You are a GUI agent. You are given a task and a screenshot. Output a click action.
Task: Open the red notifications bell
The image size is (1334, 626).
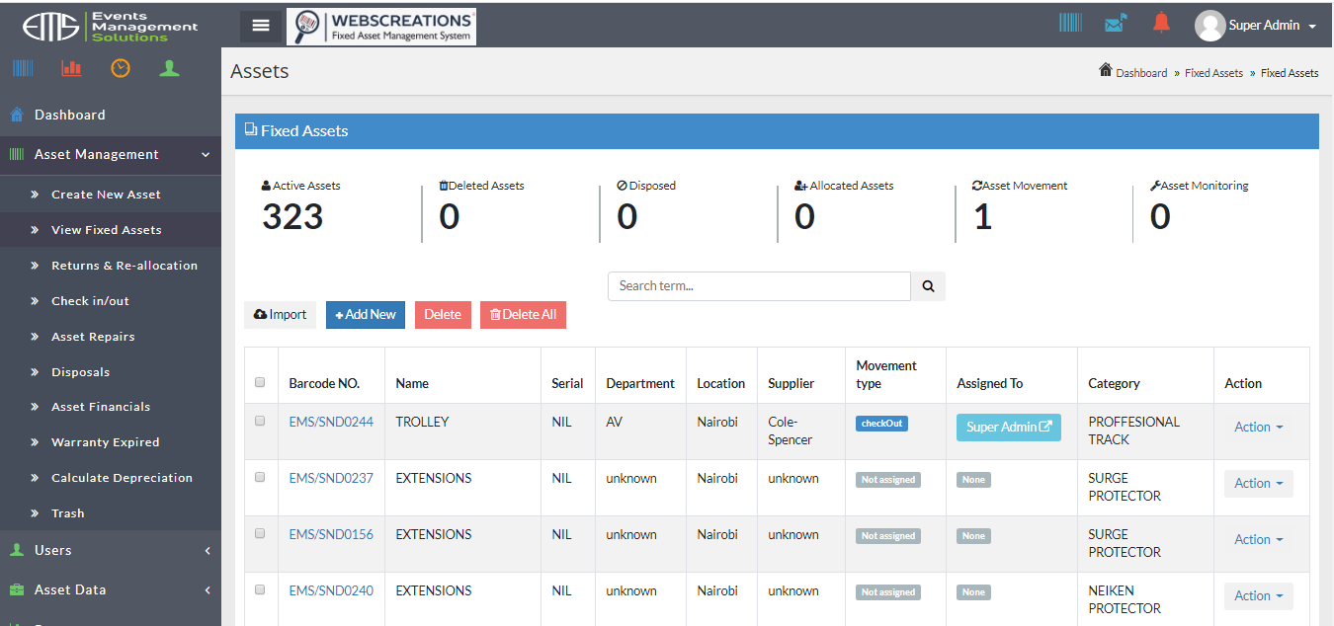(1161, 22)
